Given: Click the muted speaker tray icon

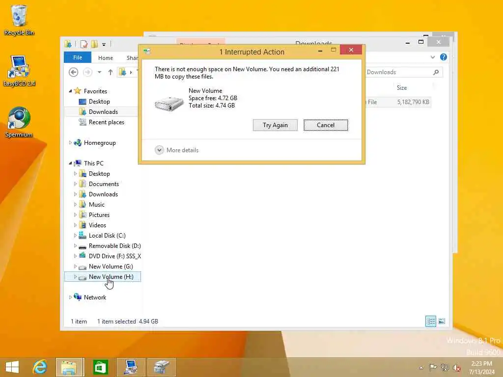Looking at the screenshot, I should pyautogui.click(x=456, y=367).
